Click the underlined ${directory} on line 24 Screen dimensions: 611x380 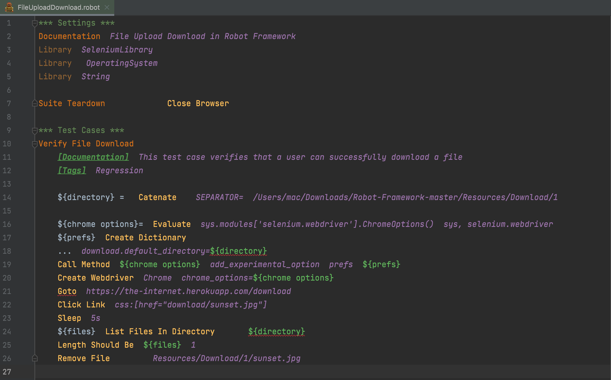[x=276, y=332]
